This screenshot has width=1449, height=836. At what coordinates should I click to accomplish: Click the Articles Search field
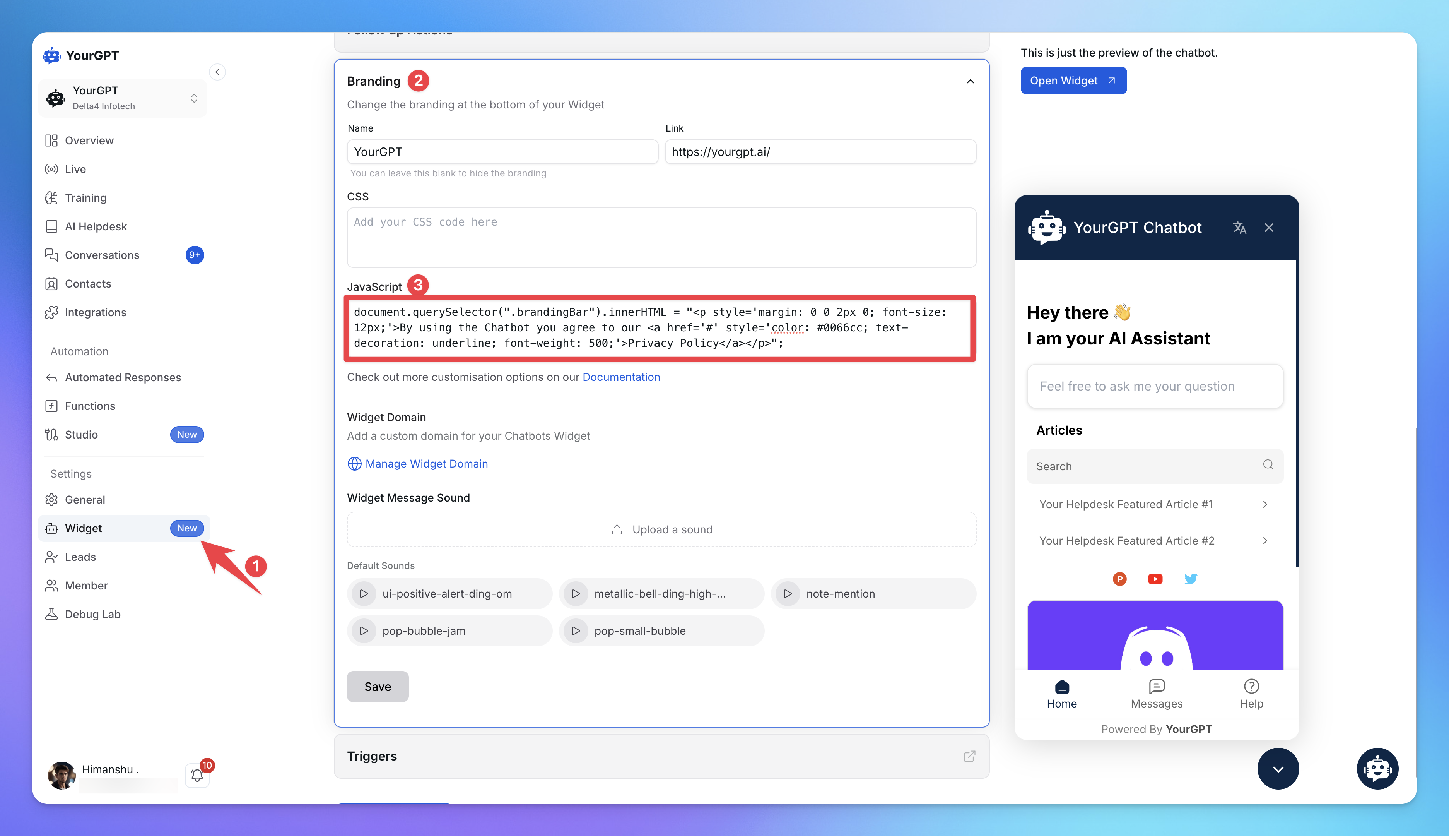coord(1155,466)
